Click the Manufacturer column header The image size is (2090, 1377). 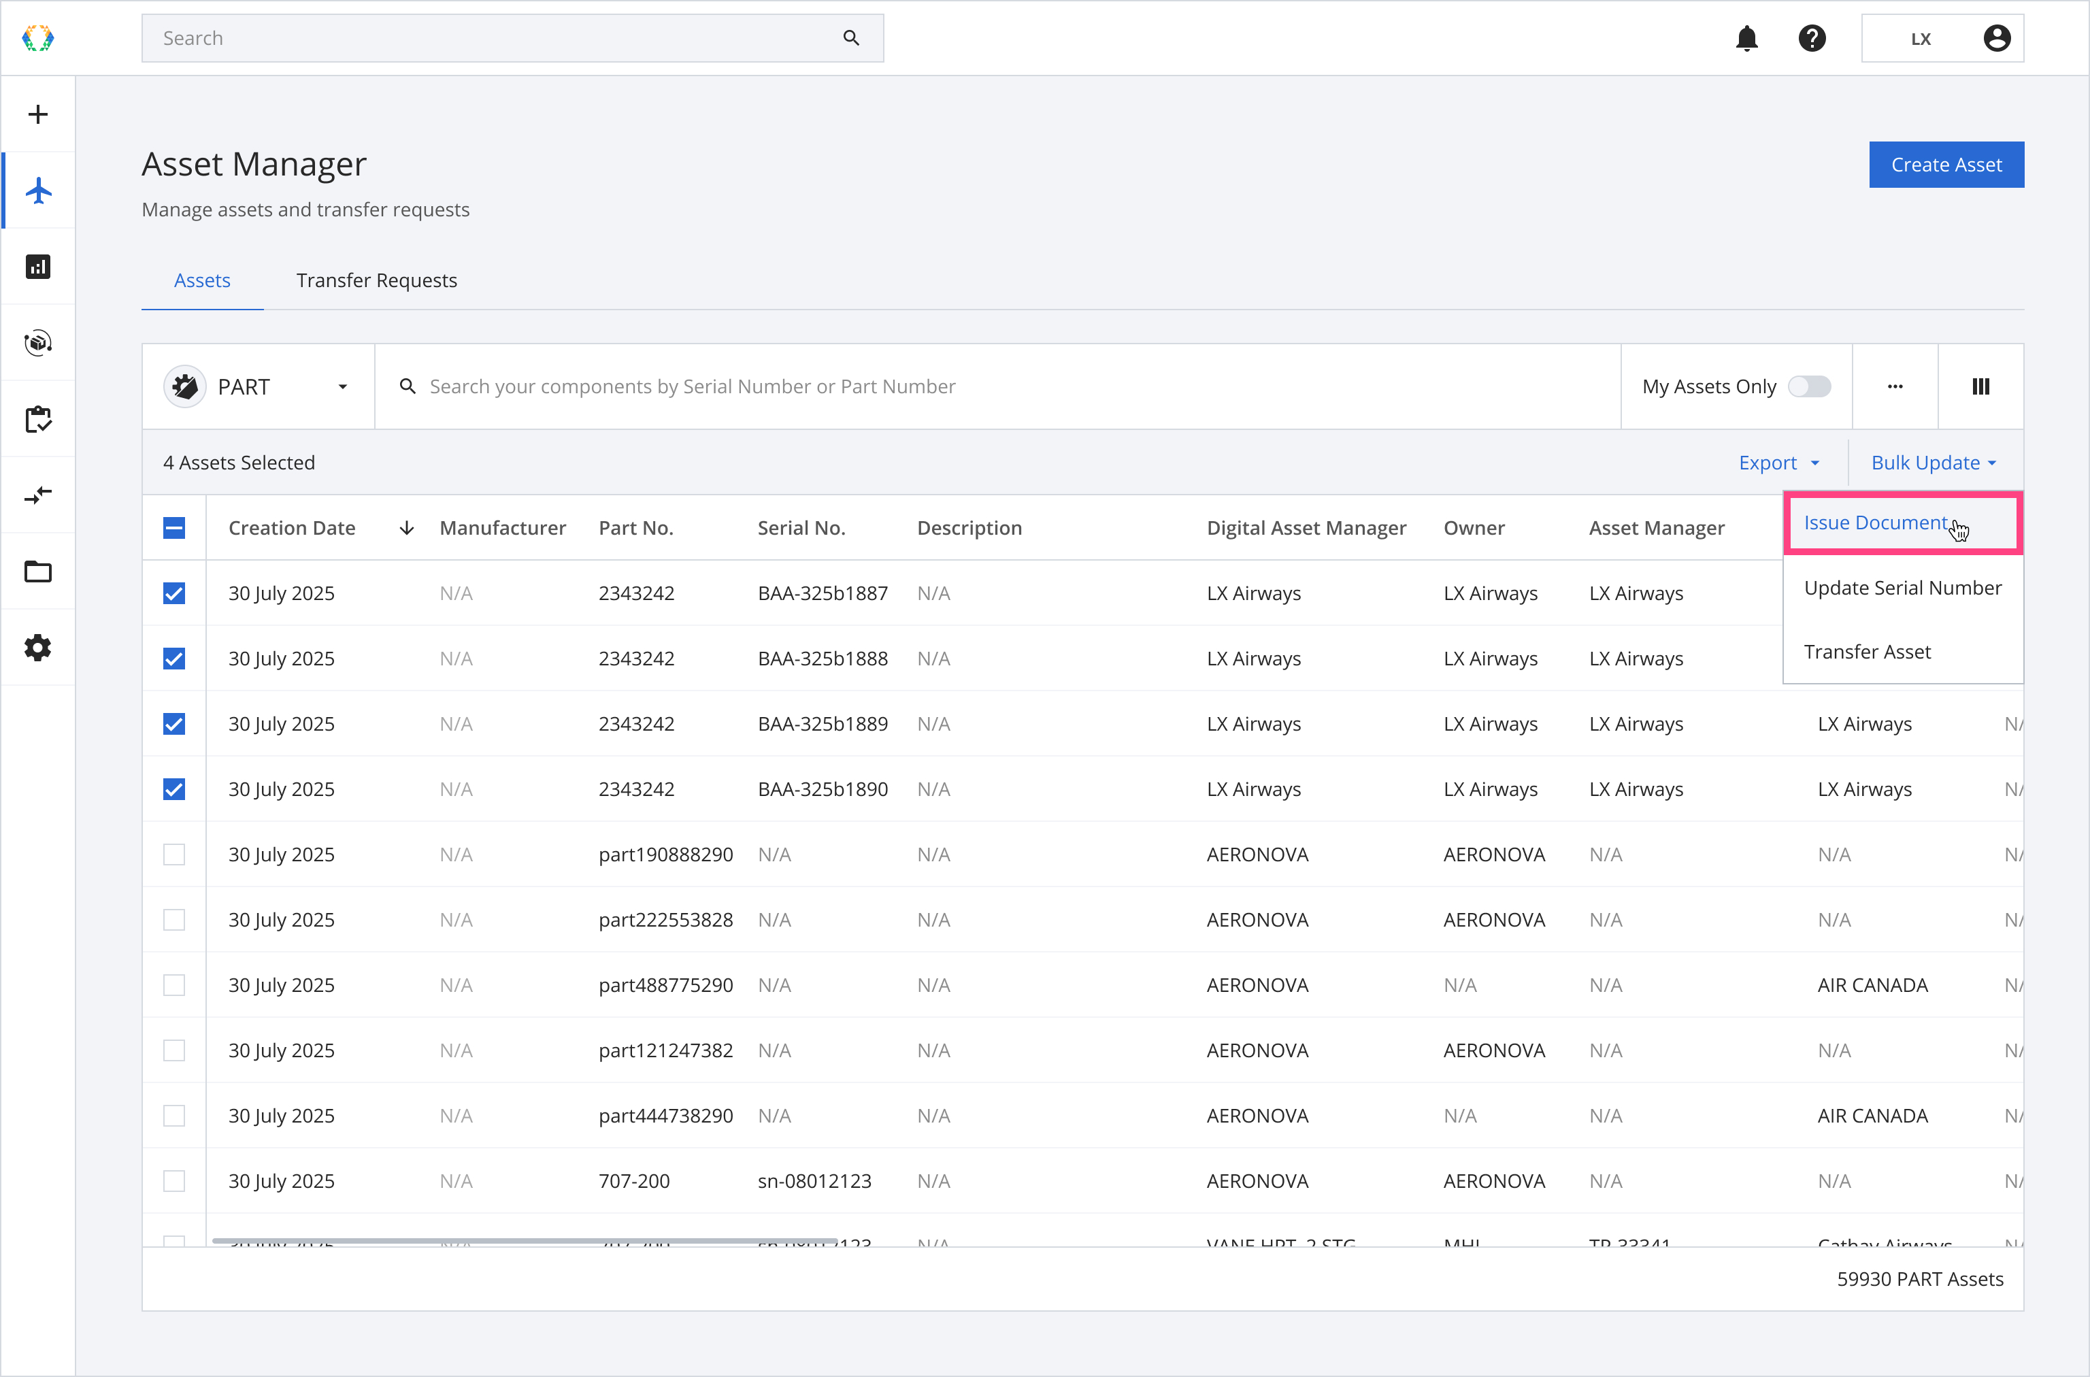tap(502, 528)
